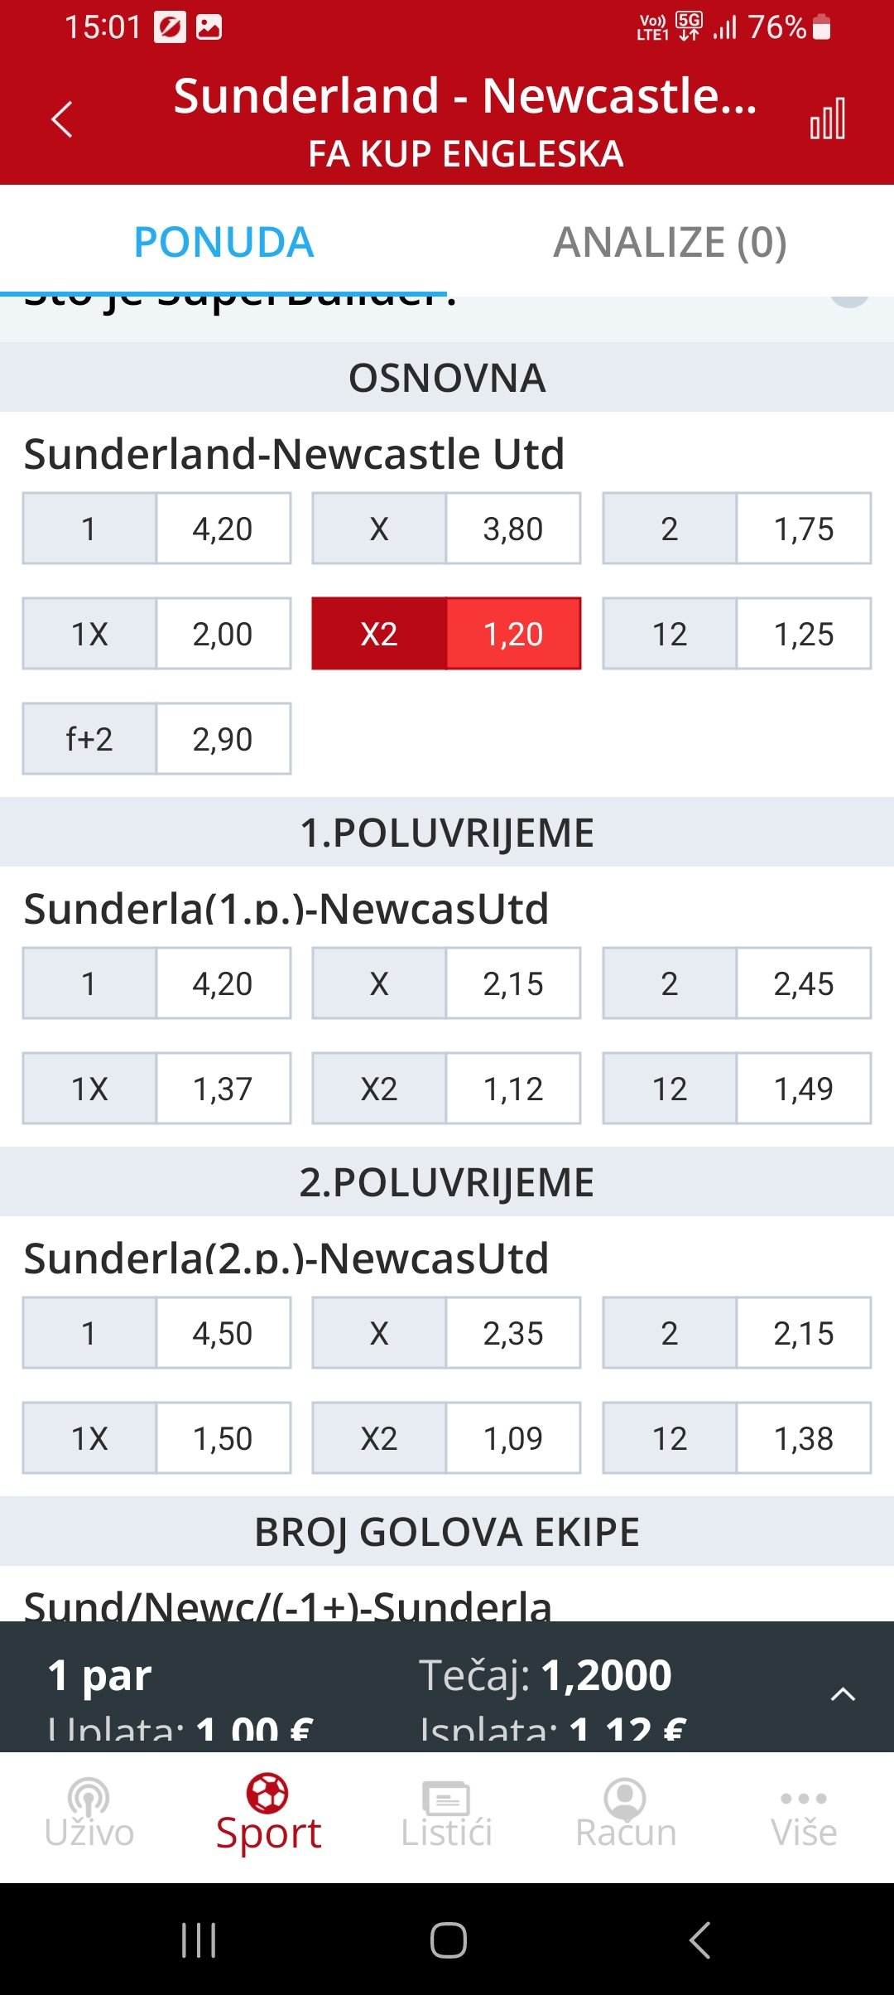Collapse the OSNOVNA market section header
The height and width of the screenshot is (1995, 894).
click(x=447, y=378)
